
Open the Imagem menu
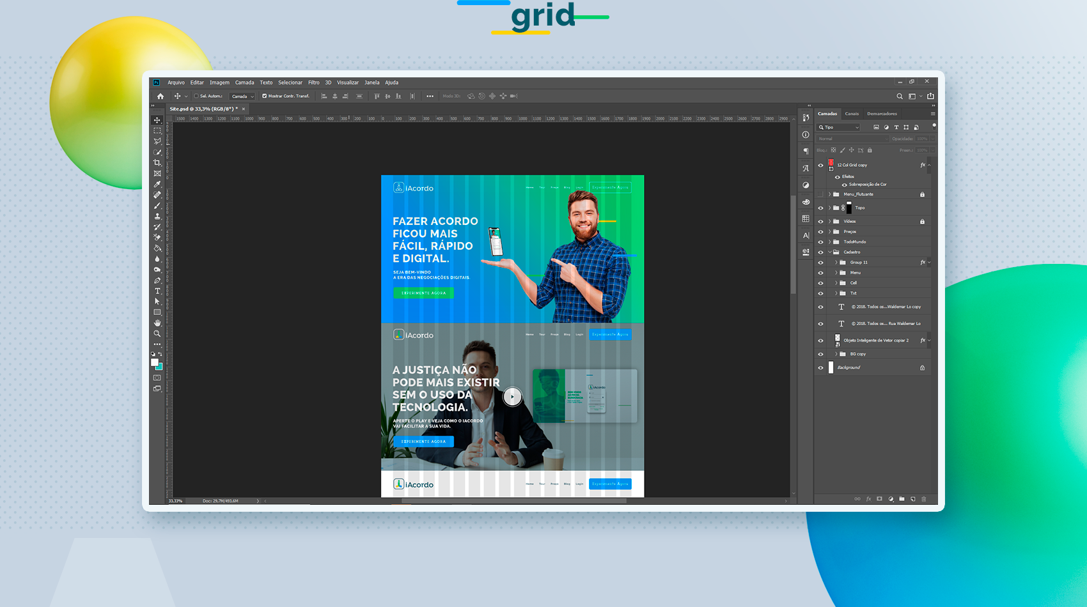[x=219, y=82]
